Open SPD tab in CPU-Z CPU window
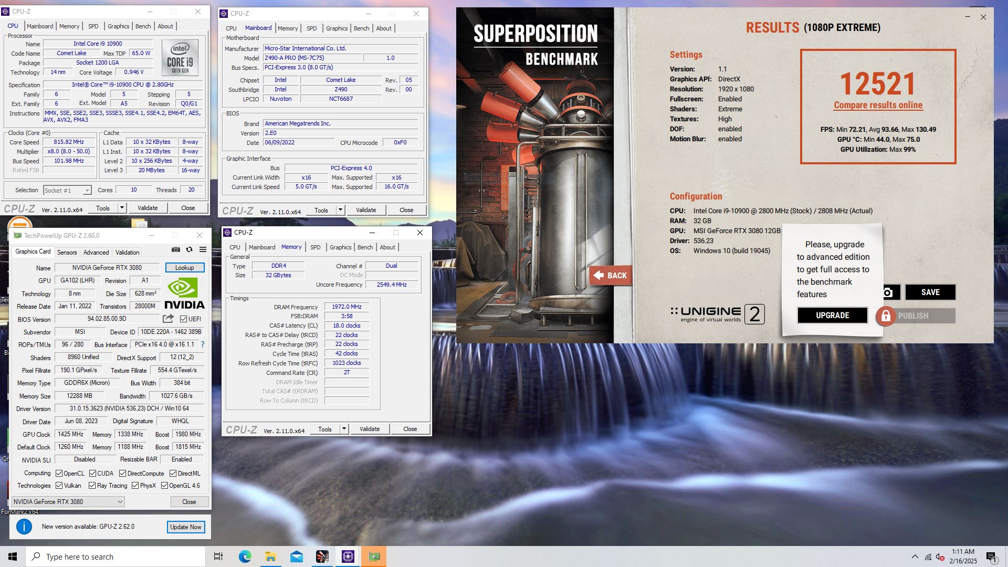The width and height of the screenshot is (1008, 567). pos(93,26)
